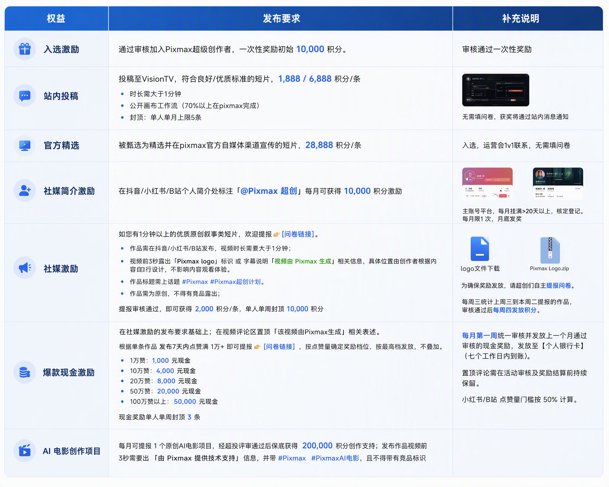Open the 问卷链接 link in 社媒激励 row
The image size is (609, 487).
(x=298, y=234)
